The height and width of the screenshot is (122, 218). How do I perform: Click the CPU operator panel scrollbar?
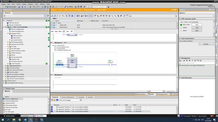click(214, 28)
